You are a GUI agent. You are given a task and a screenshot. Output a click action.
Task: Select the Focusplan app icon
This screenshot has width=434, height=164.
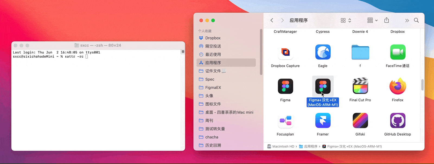click(x=285, y=121)
